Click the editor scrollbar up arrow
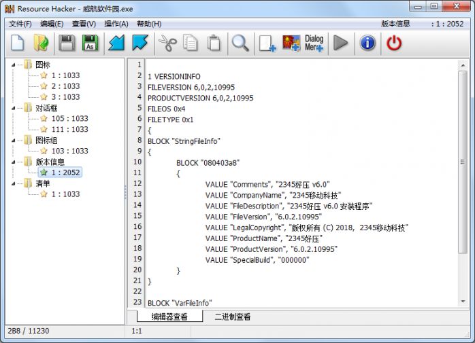 463,65
